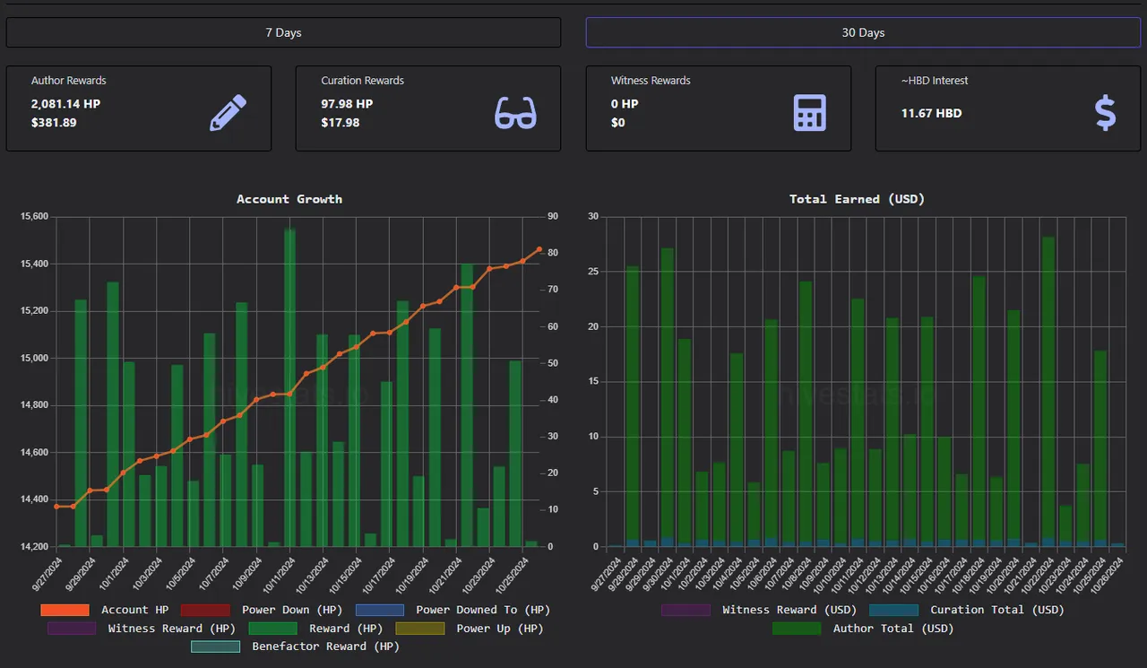The image size is (1147, 668).
Task: Click the 90 right-axis label in Account Growth
Action: [x=552, y=217]
